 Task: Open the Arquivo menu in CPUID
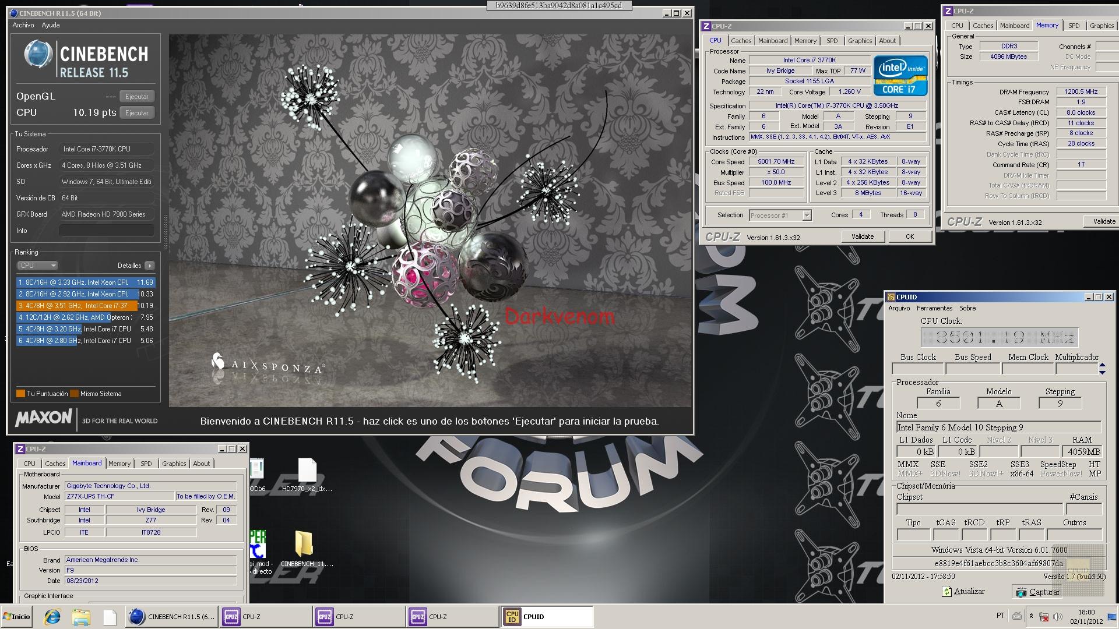899,308
